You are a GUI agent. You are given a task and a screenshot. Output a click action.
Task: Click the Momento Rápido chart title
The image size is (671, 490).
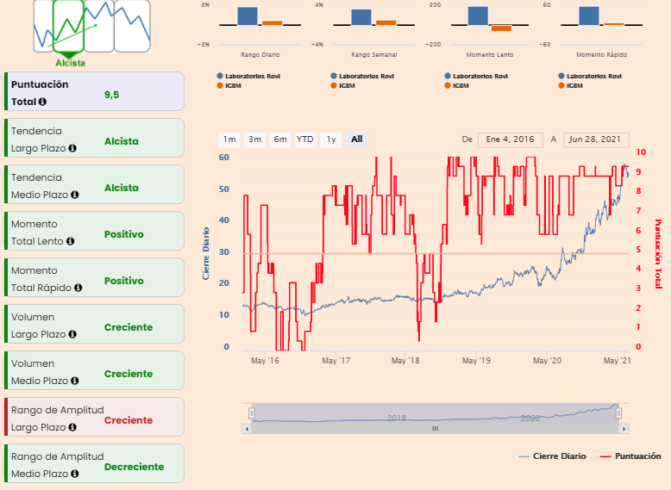point(602,54)
